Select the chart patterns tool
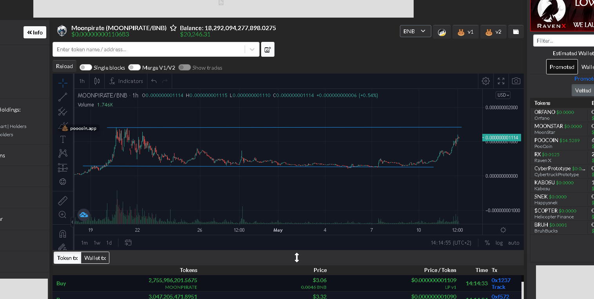This screenshot has width=594, height=299. [x=63, y=153]
